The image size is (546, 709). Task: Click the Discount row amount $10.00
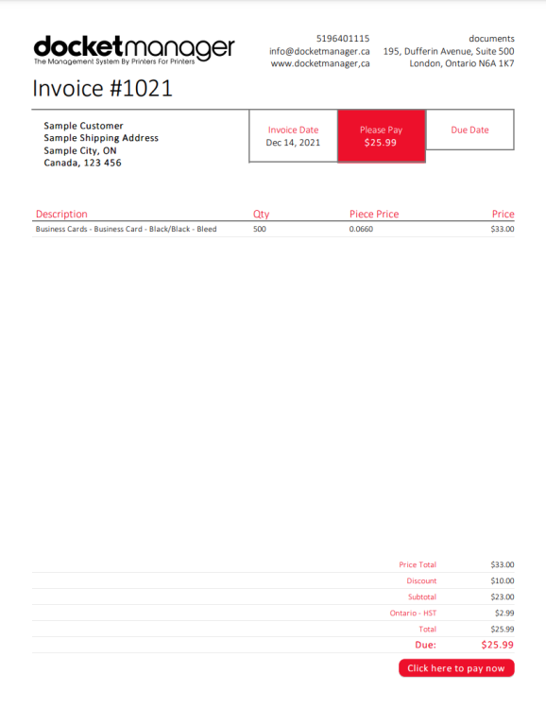pyautogui.click(x=503, y=580)
